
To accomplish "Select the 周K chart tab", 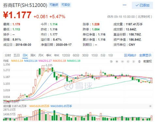I will pos(33,55).
